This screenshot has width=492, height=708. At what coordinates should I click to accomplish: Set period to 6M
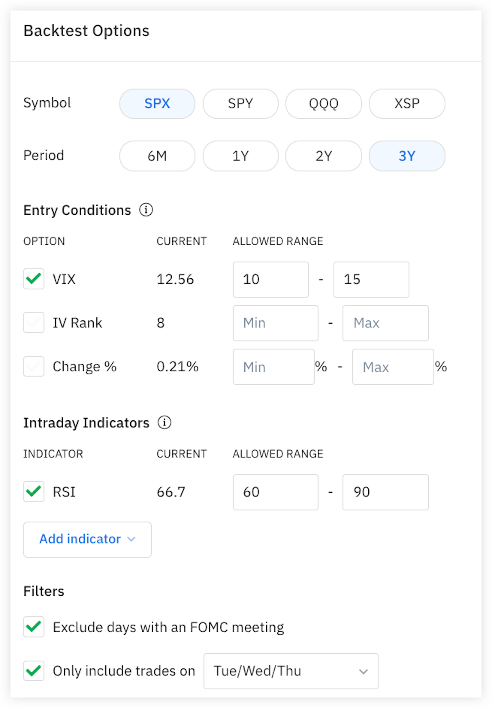click(x=157, y=156)
